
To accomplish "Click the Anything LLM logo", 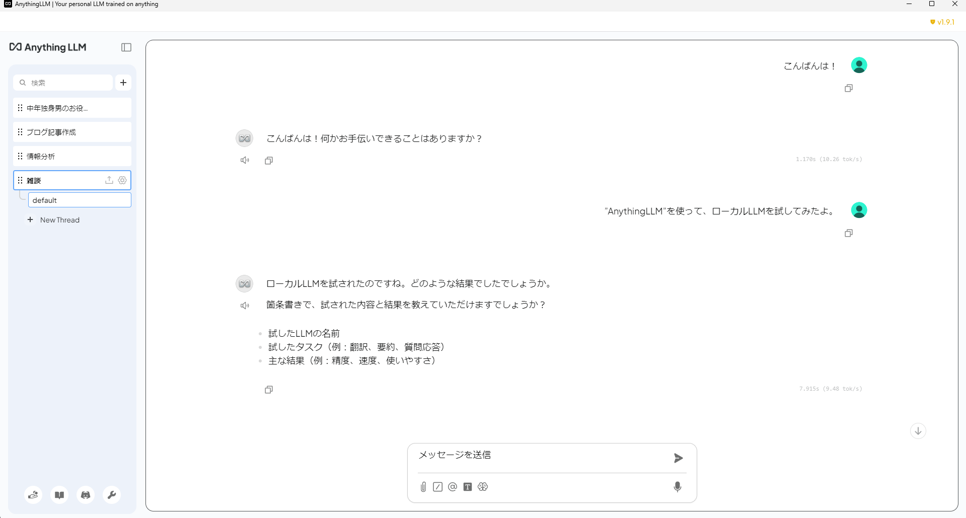I will coord(48,47).
